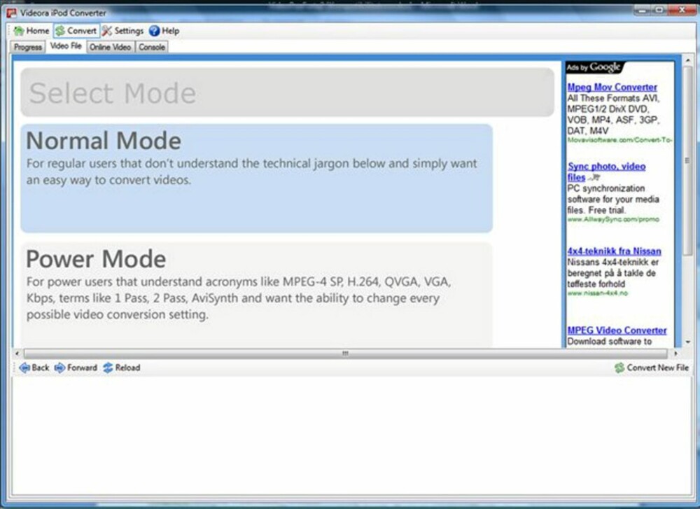Switch to the Console tab
This screenshot has width=700, height=509.
point(152,47)
